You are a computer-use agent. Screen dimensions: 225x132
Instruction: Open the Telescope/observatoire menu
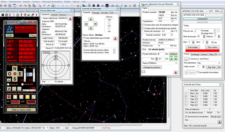pyautogui.click(x=52, y=2)
